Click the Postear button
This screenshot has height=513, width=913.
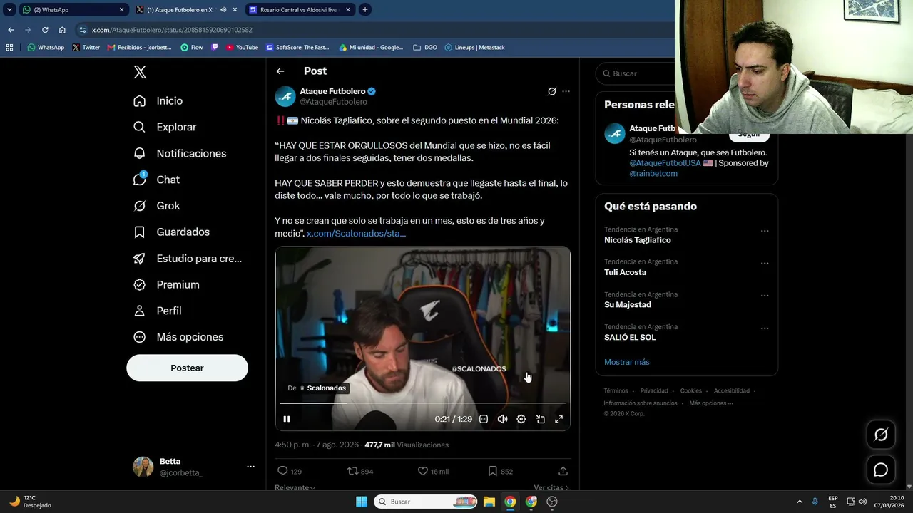coord(187,368)
